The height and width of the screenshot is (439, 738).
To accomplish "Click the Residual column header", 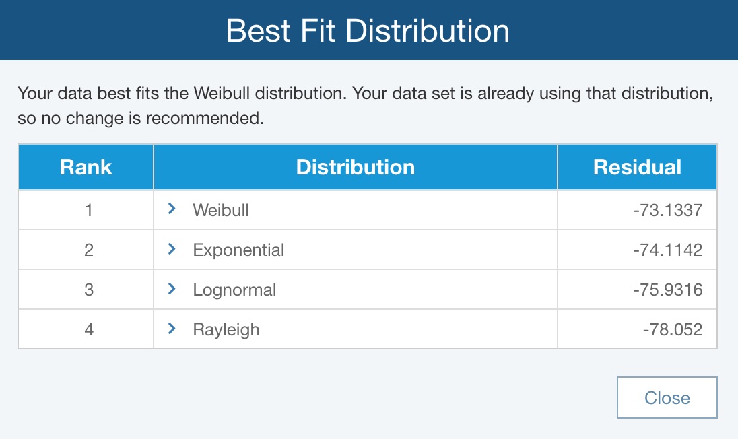I will [637, 167].
